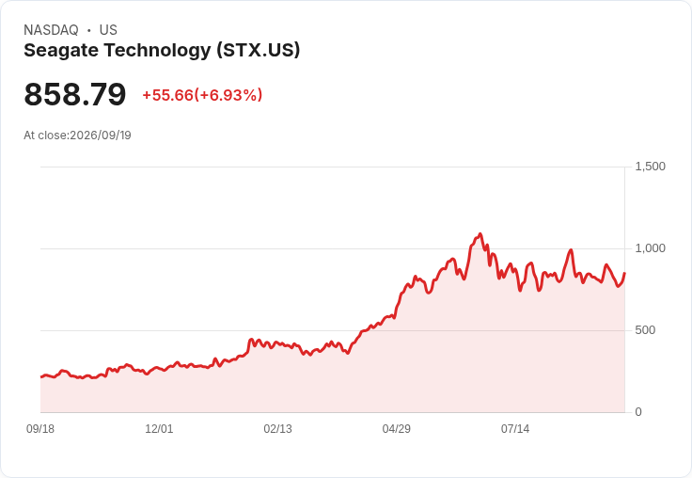
Task: Click the 1,000 price axis label
Action: pos(650,248)
